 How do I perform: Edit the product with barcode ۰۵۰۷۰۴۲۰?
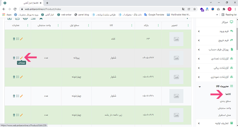tap(21, 96)
